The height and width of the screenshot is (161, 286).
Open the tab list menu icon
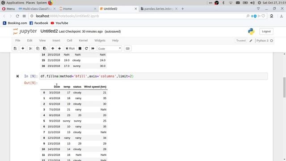coord(258,8)
